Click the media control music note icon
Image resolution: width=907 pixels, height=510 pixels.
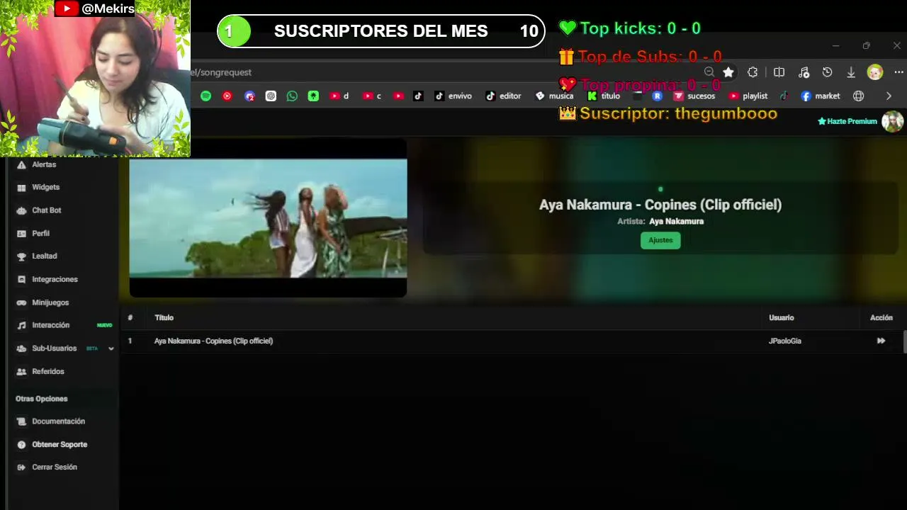click(x=804, y=72)
